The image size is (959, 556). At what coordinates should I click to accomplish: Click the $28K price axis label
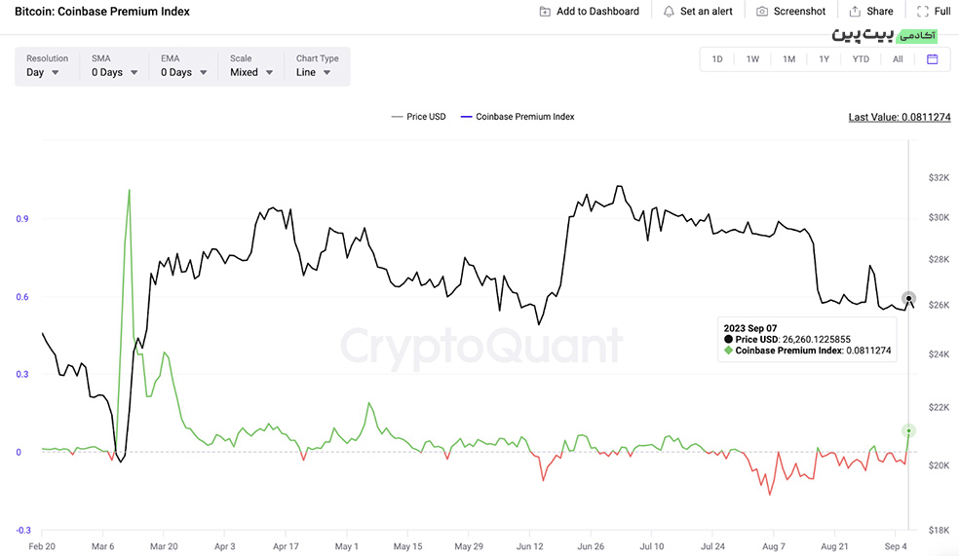[x=939, y=260]
